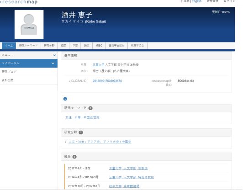243x190 pixels.
Task: Click the researcher ID B000344181 text
Action: click(x=186, y=81)
